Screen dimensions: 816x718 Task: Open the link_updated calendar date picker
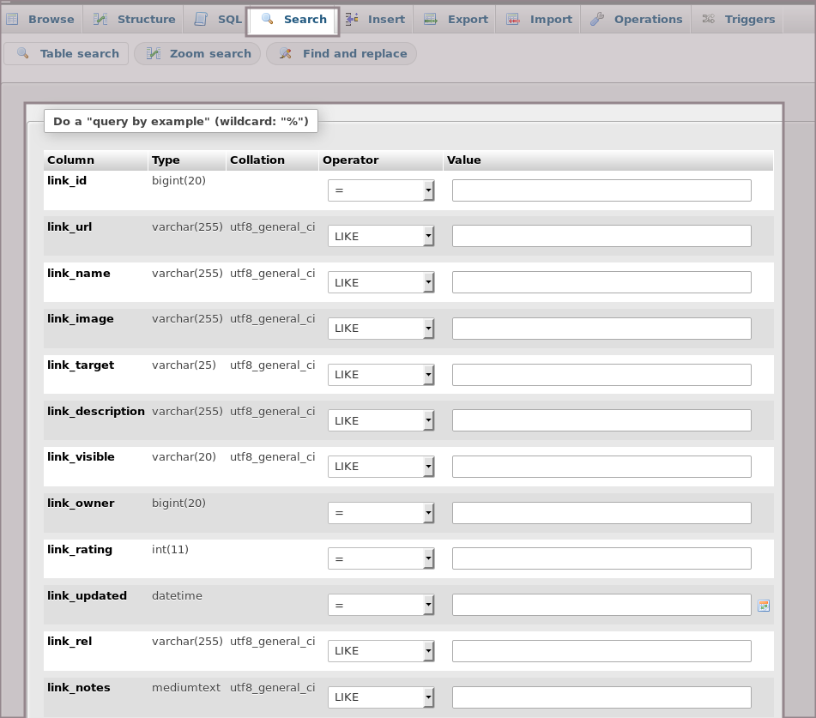click(764, 606)
